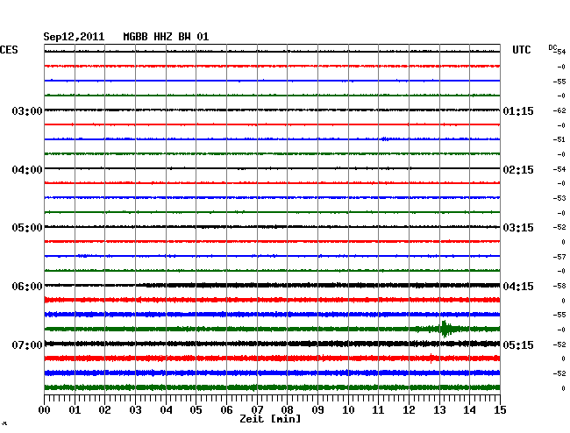Pick minute tick label 07
The image size is (570, 433).
coord(257,410)
